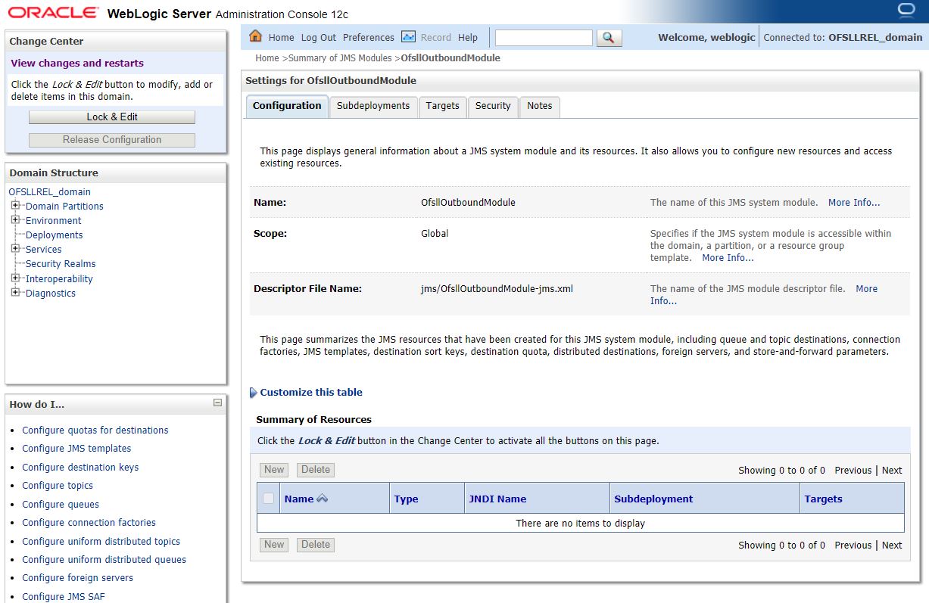Click into the search text field
The width and height of the screenshot is (929, 603).
tap(544, 37)
